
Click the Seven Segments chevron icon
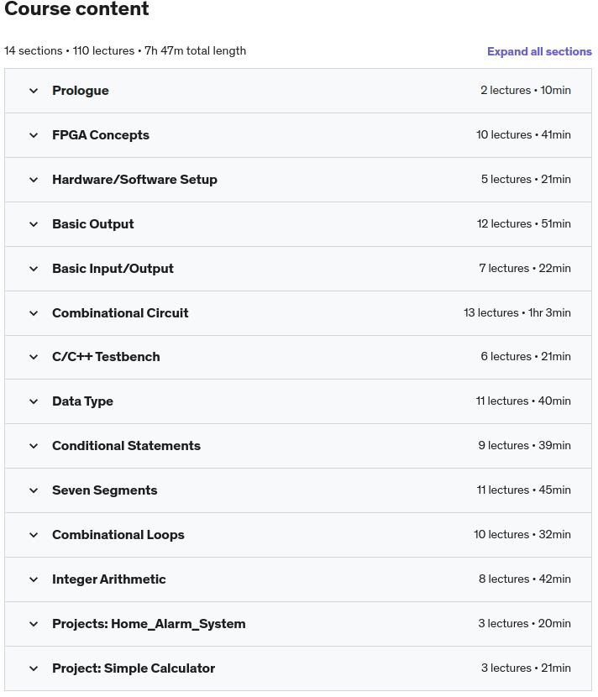coord(34,490)
